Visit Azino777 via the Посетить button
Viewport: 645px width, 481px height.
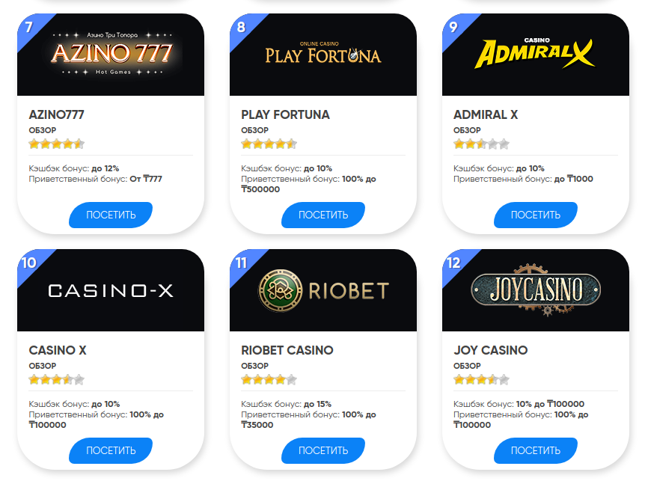click(x=111, y=215)
